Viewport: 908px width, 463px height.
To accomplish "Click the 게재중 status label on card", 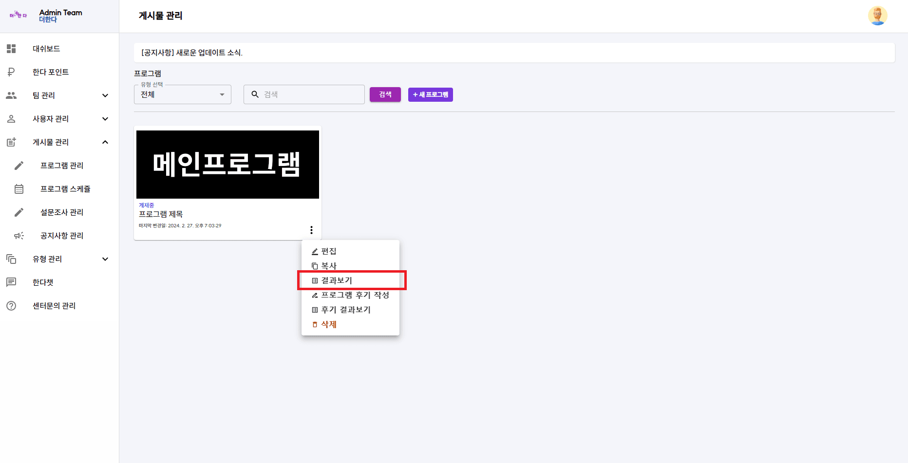I will click(146, 205).
